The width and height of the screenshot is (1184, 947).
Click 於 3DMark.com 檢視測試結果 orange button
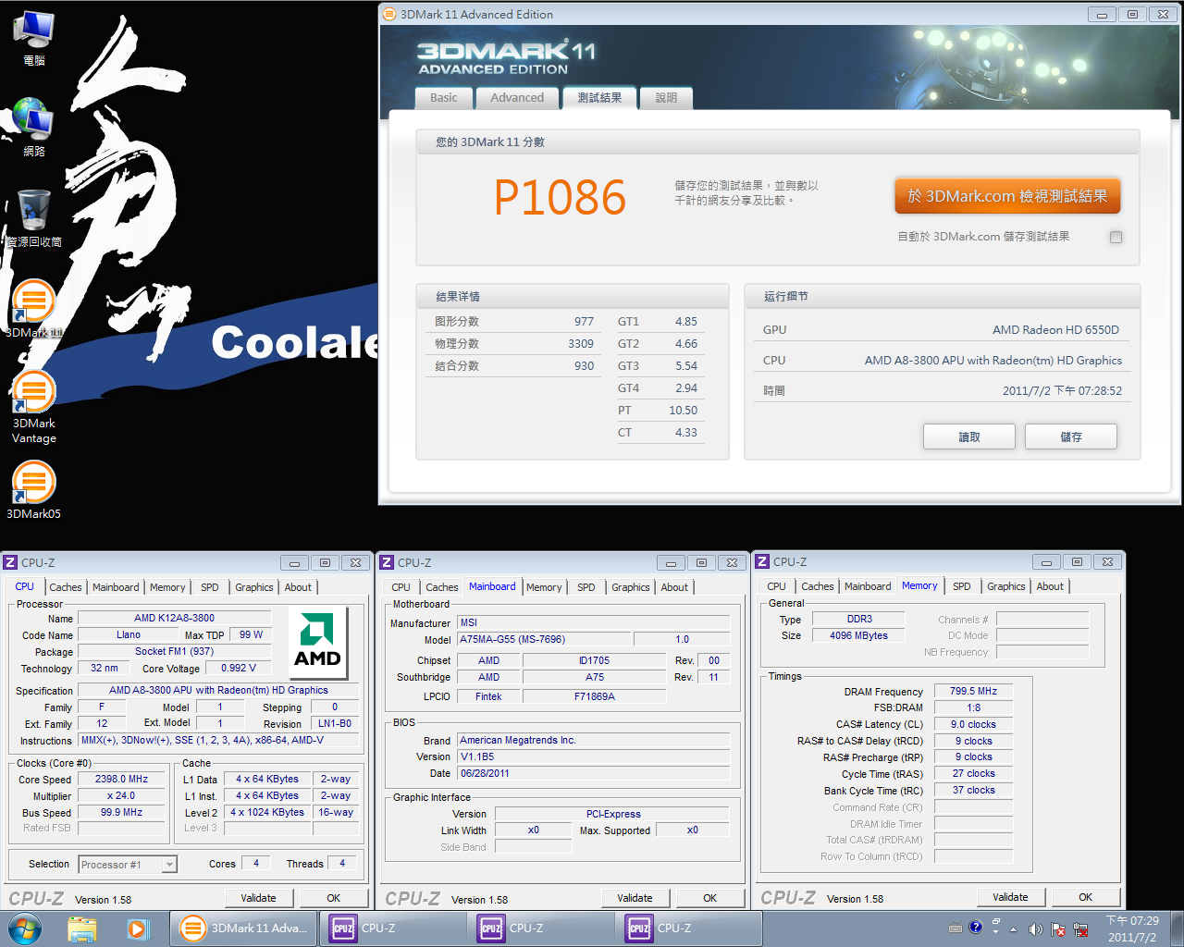coord(1007,196)
